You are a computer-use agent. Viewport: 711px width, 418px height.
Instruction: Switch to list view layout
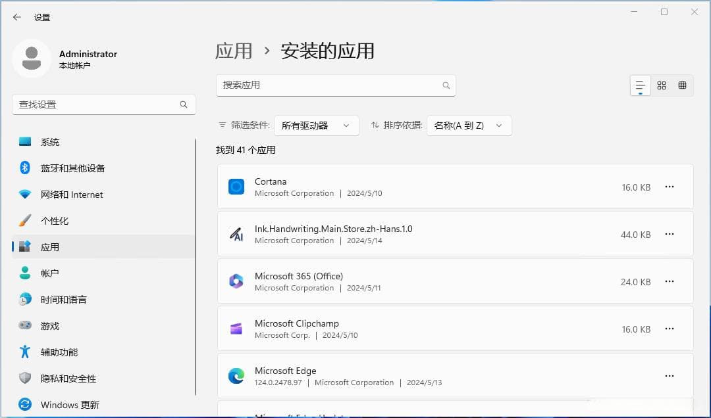point(641,85)
